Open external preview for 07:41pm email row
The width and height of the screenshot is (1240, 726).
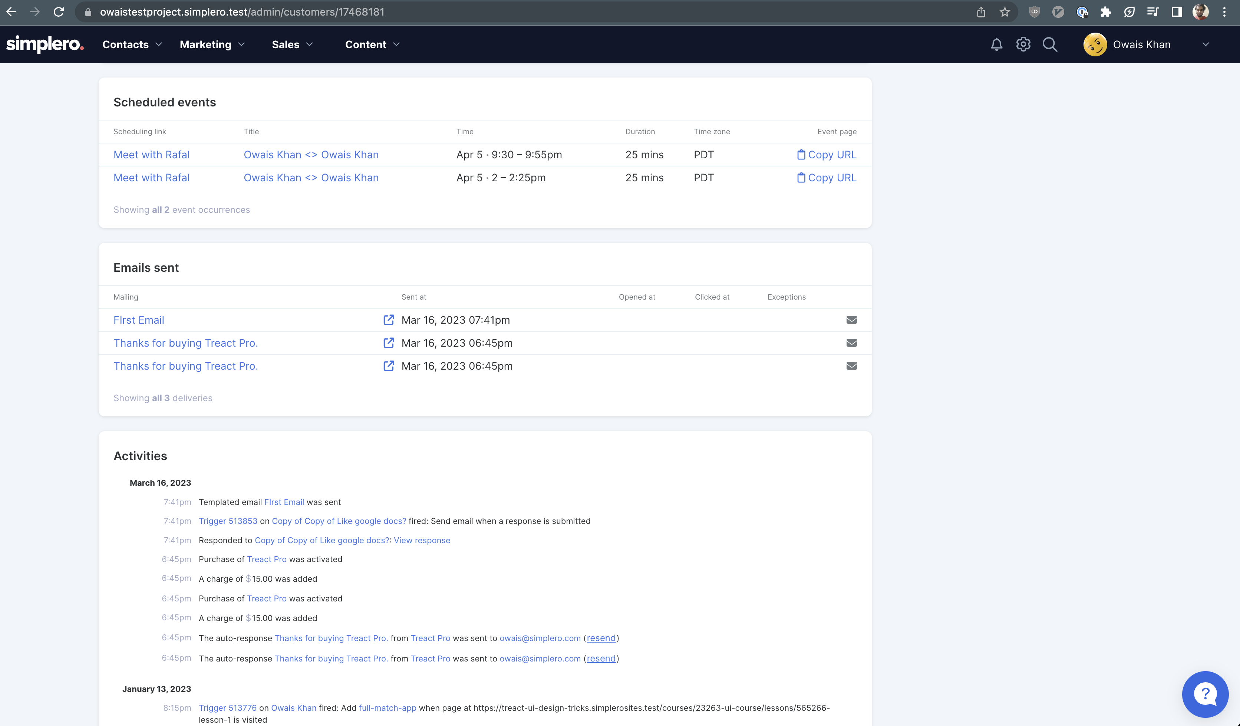coord(388,320)
